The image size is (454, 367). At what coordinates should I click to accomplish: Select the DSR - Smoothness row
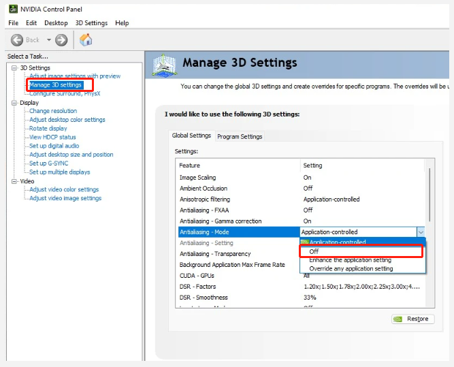301,298
